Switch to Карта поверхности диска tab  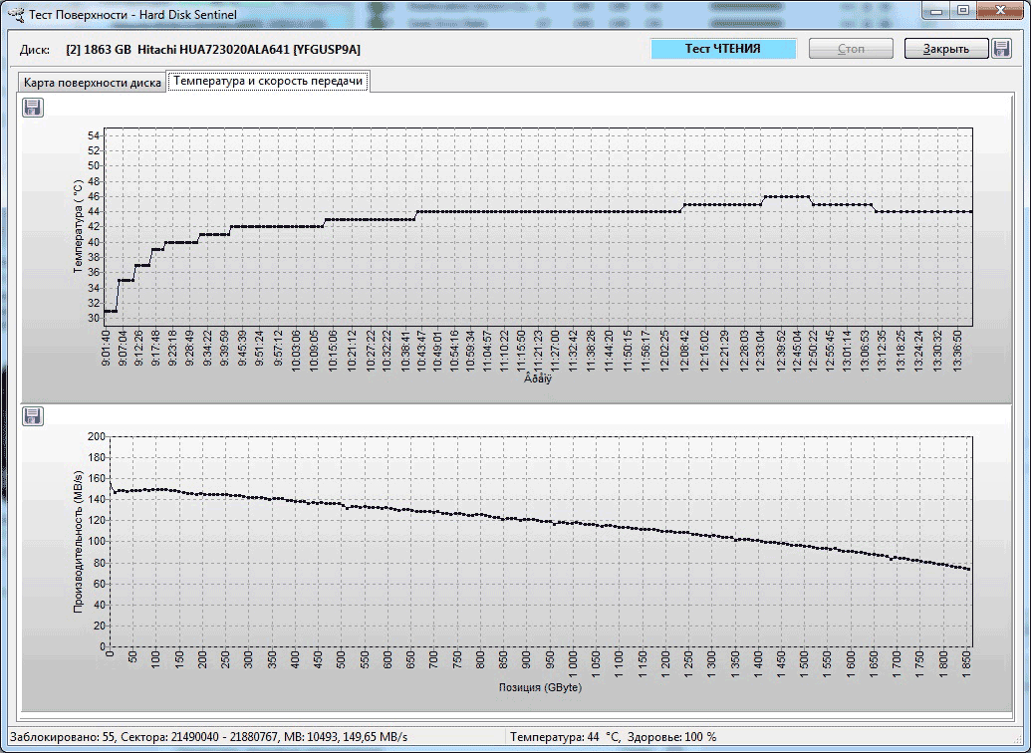[x=93, y=83]
